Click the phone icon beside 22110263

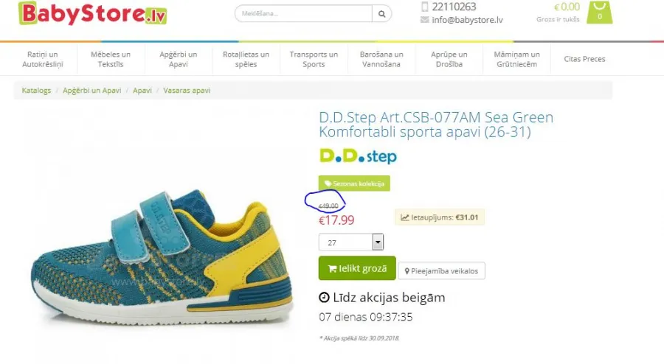tap(425, 7)
